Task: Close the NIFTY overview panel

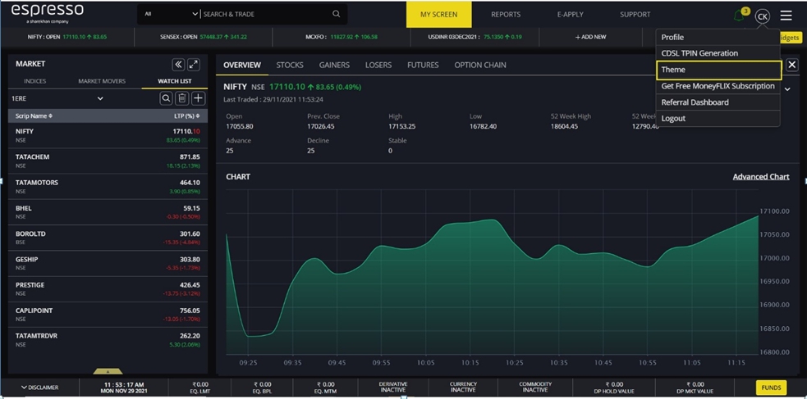Action: click(x=792, y=65)
